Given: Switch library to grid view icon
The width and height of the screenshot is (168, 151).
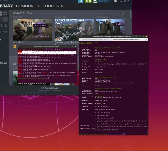Looking at the screenshot, I should 5,13.
